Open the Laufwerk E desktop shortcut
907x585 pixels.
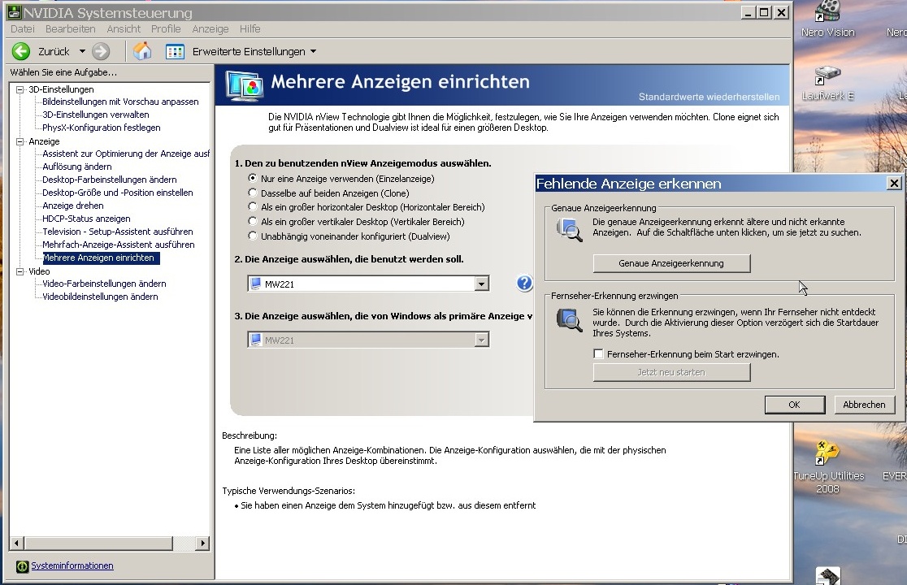(x=827, y=83)
